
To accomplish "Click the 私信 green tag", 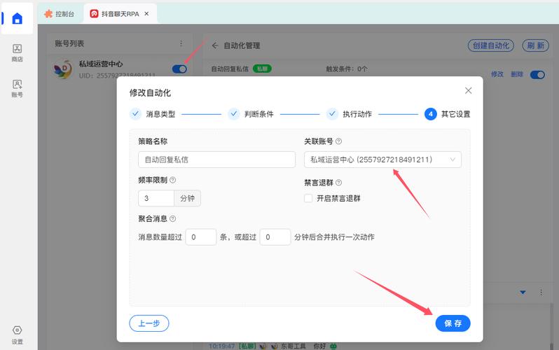I will [262, 69].
